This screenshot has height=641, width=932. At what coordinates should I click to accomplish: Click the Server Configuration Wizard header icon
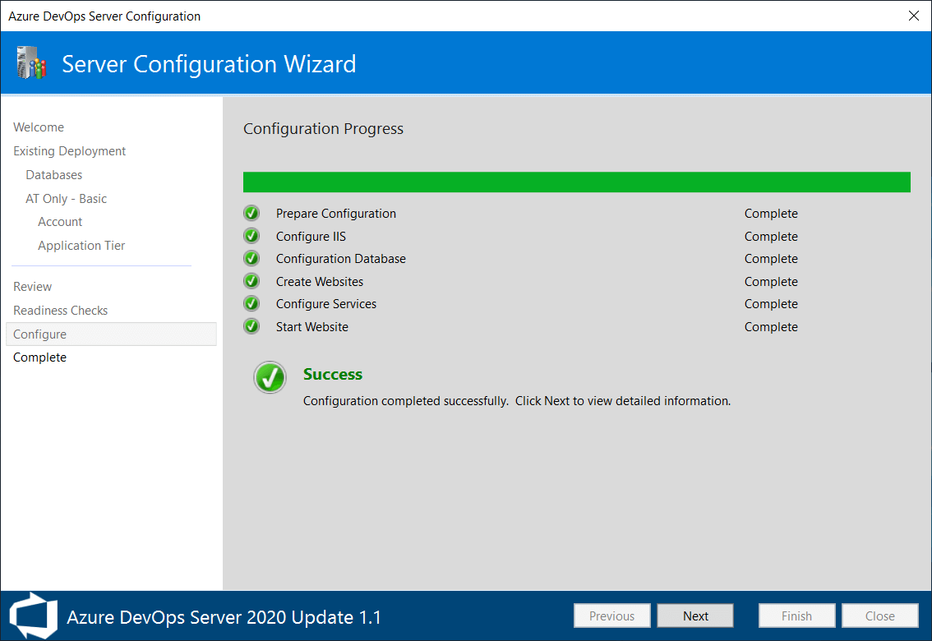coord(31,63)
